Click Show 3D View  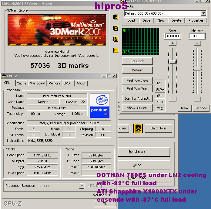tap(137, 108)
